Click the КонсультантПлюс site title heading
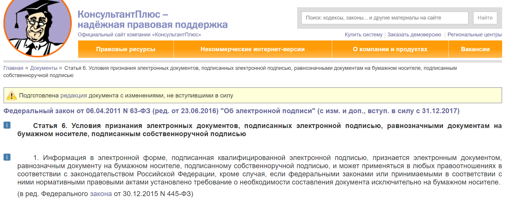Screen dimensions: 510x199 [x=152, y=19]
